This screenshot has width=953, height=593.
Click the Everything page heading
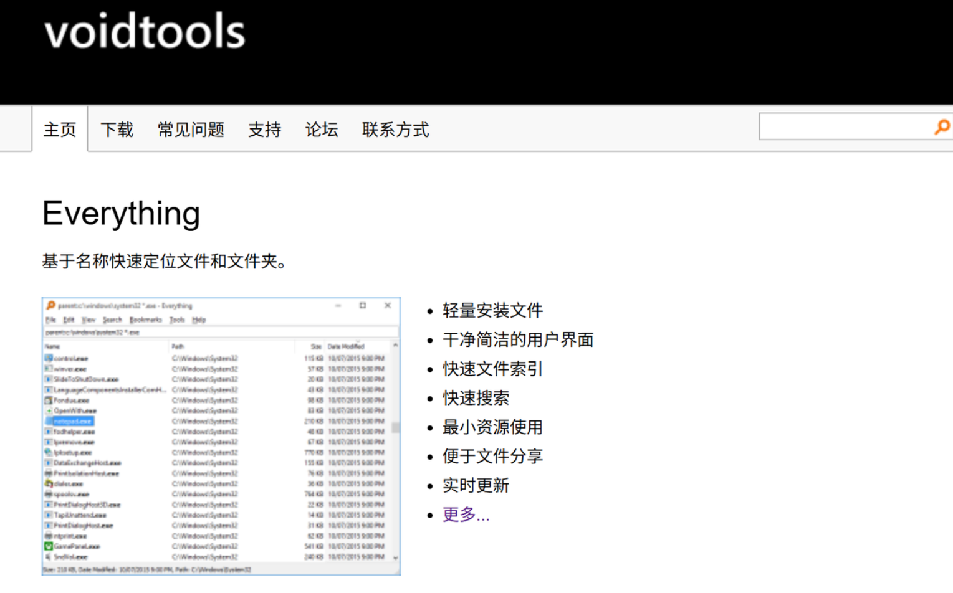click(122, 214)
